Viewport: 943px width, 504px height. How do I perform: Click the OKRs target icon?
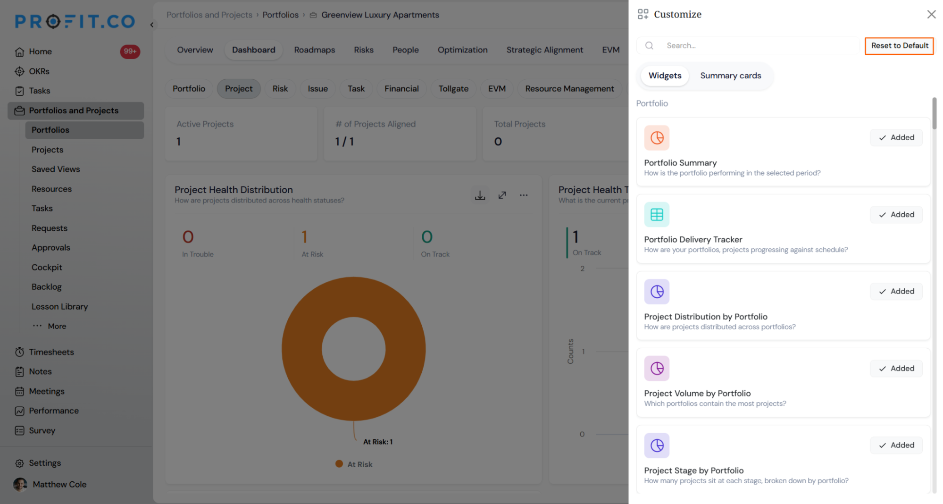click(19, 71)
